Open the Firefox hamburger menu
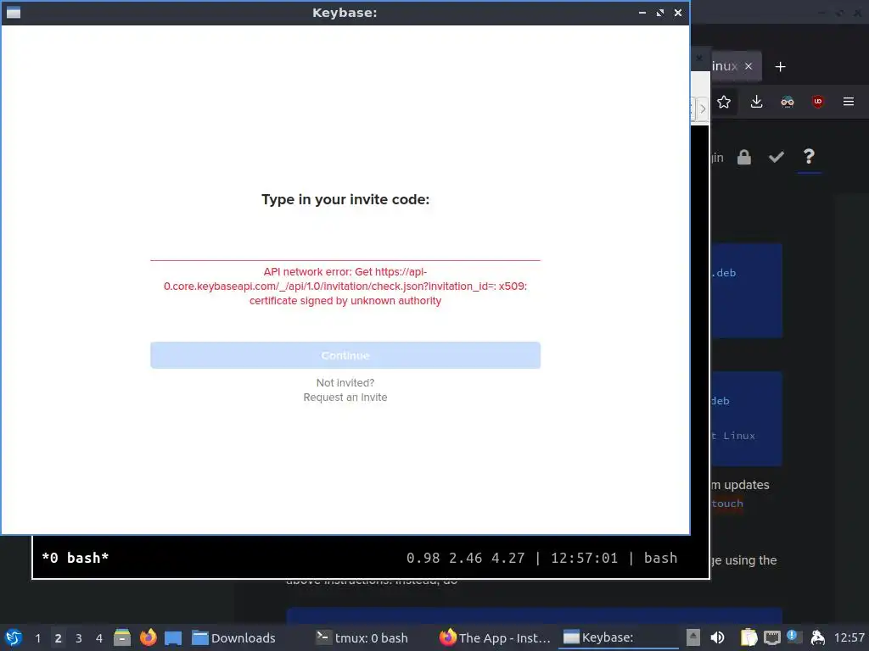Viewport: 869px width, 651px height. pyautogui.click(x=849, y=102)
